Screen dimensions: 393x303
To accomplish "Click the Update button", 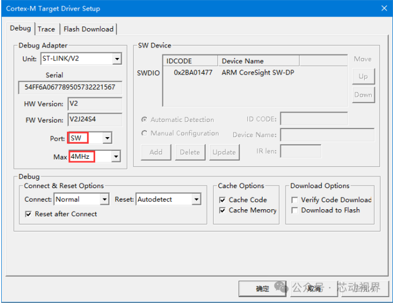I will click(224, 152).
